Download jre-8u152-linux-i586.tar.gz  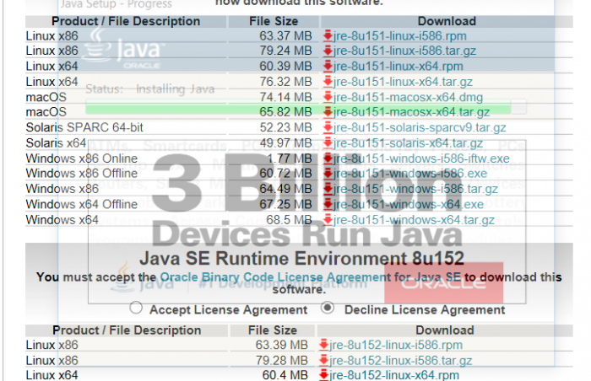[x=400, y=361]
